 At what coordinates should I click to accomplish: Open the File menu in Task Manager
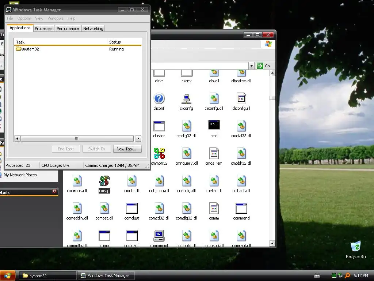point(10,18)
